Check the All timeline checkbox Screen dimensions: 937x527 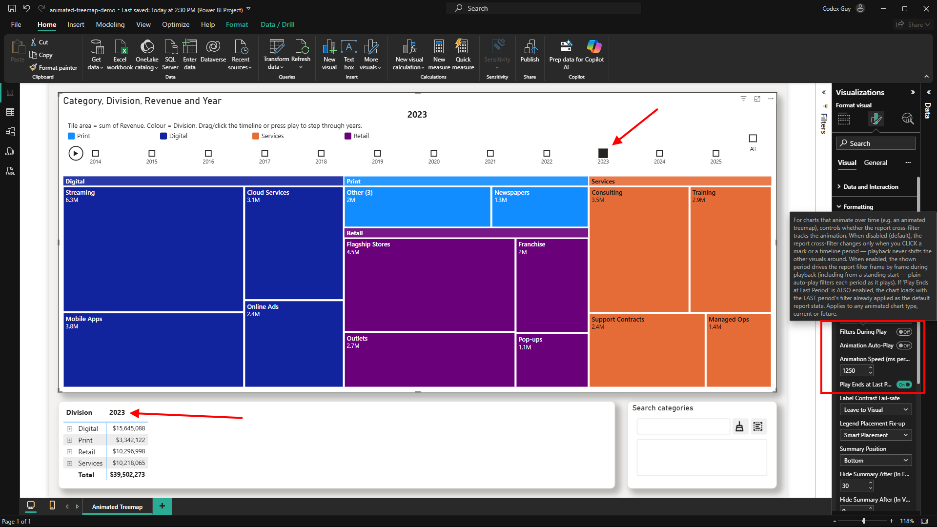tap(753, 139)
